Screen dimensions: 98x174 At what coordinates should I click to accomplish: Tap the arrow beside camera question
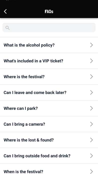91,124
